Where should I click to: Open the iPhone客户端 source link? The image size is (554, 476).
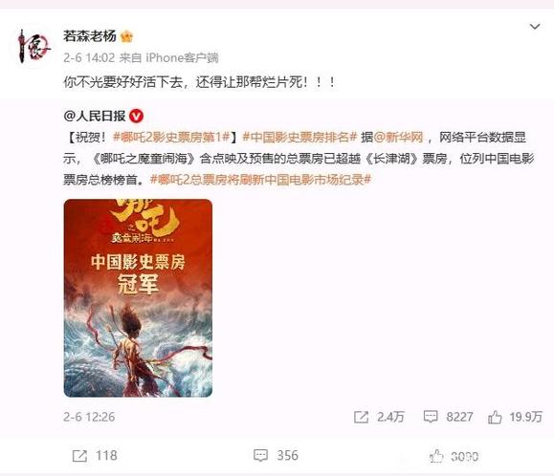183,57
